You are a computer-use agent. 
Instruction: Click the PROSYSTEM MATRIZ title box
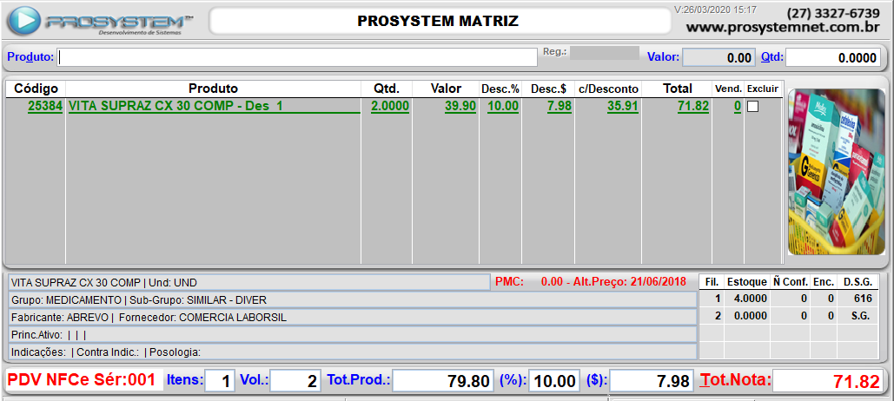click(x=440, y=21)
